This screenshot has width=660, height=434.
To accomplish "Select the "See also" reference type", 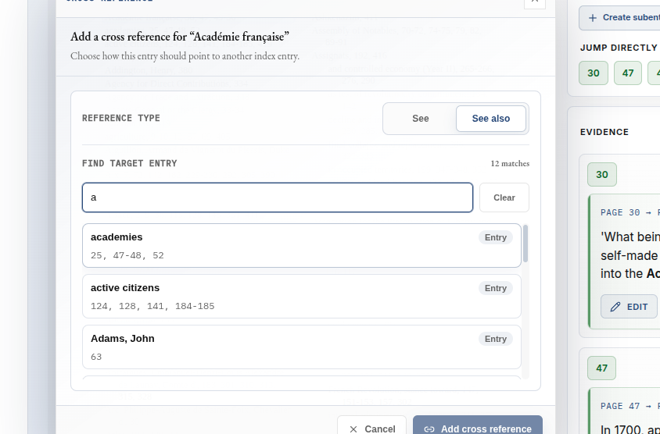I will [x=491, y=119].
